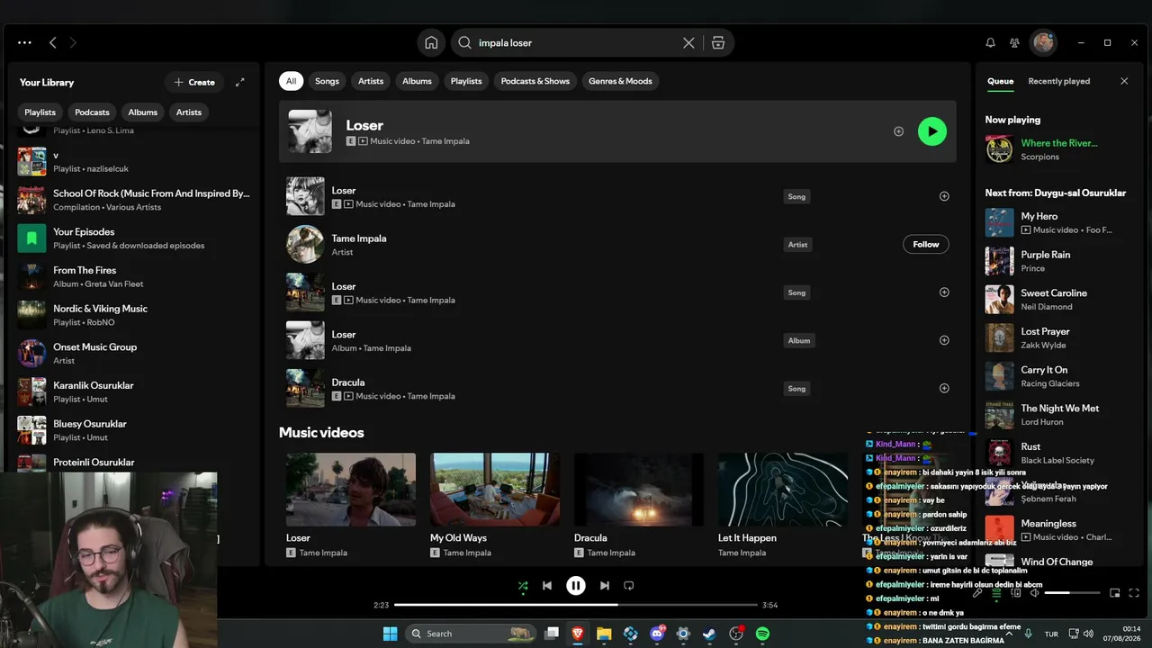
Task: Open the profile avatar menu
Action: tap(1043, 42)
